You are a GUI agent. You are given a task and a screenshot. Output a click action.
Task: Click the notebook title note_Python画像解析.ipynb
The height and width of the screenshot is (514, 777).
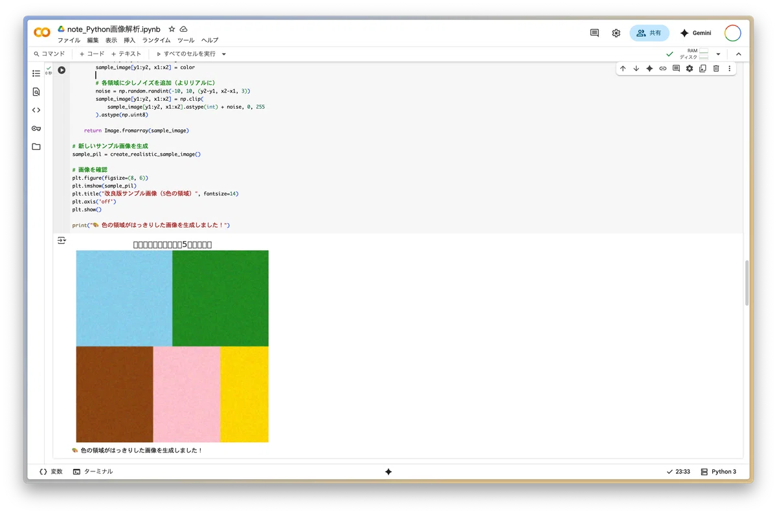tap(114, 29)
